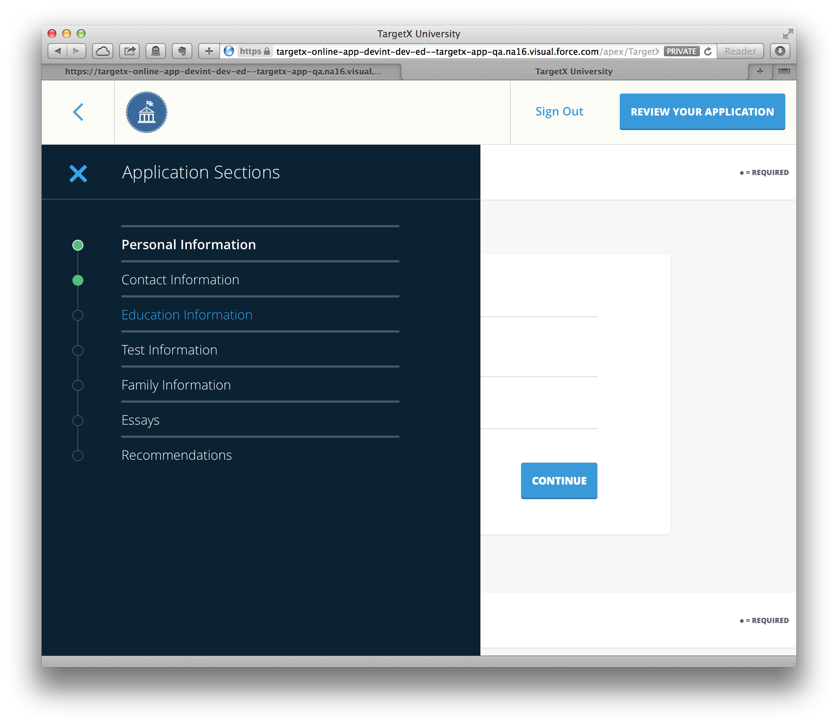838x725 pixels.
Task: Click the completion dot beside Contact Information
Action: 78,280
